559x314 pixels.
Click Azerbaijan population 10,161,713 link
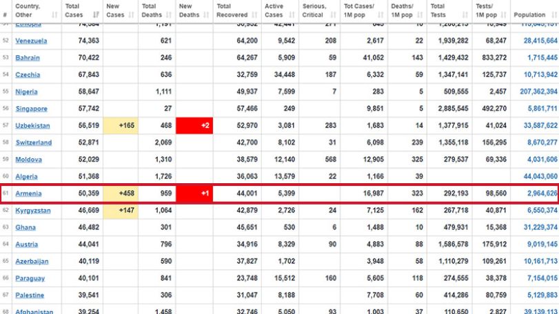coord(540,261)
